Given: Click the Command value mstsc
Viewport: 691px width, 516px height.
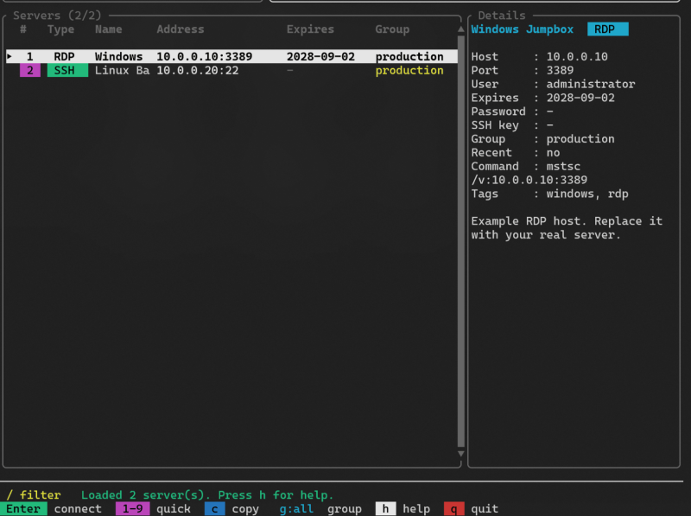Looking at the screenshot, I should point(563,166).
